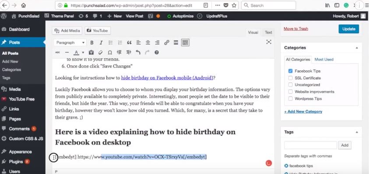Image resolution: width=369 pixels, height=174 pixels.
Task: Toggle paste as text
Action: (91, 52)
